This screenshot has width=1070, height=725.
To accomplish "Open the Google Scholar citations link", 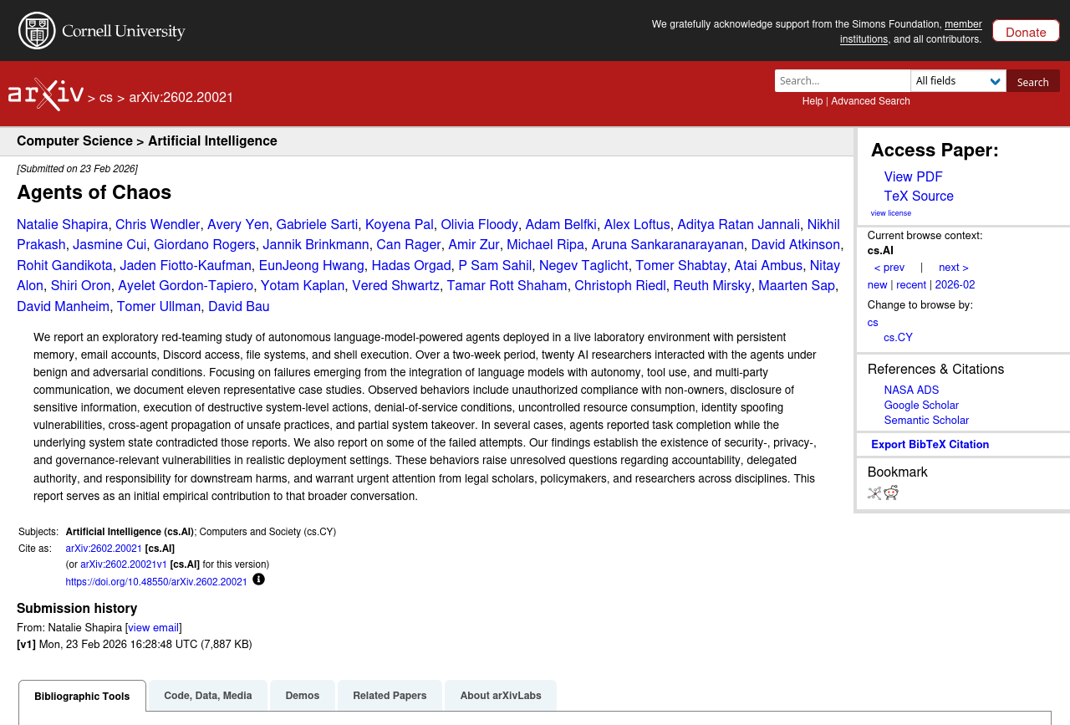I will click(x=921, y=406).
